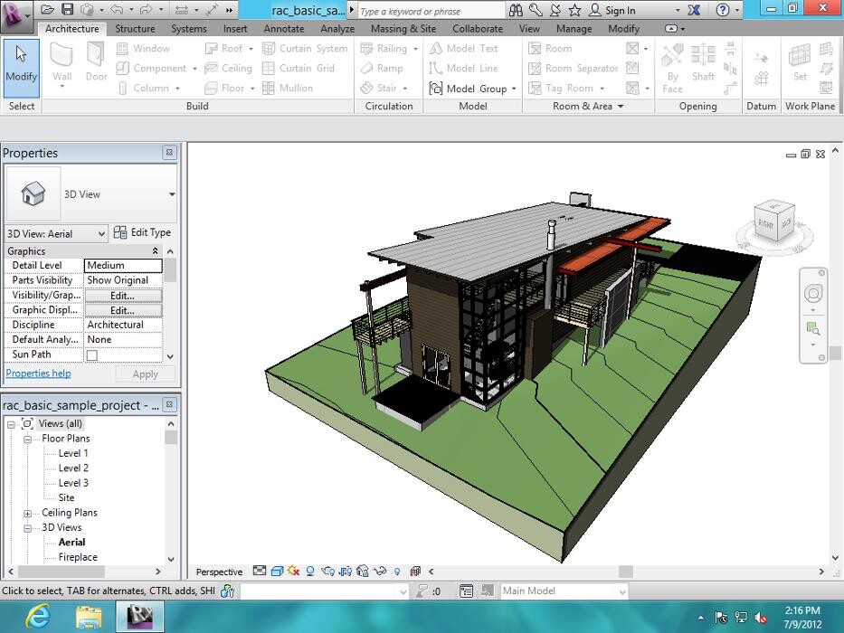
Task: Switch to the Structure ribbon tab
Action: pos(135,29)
